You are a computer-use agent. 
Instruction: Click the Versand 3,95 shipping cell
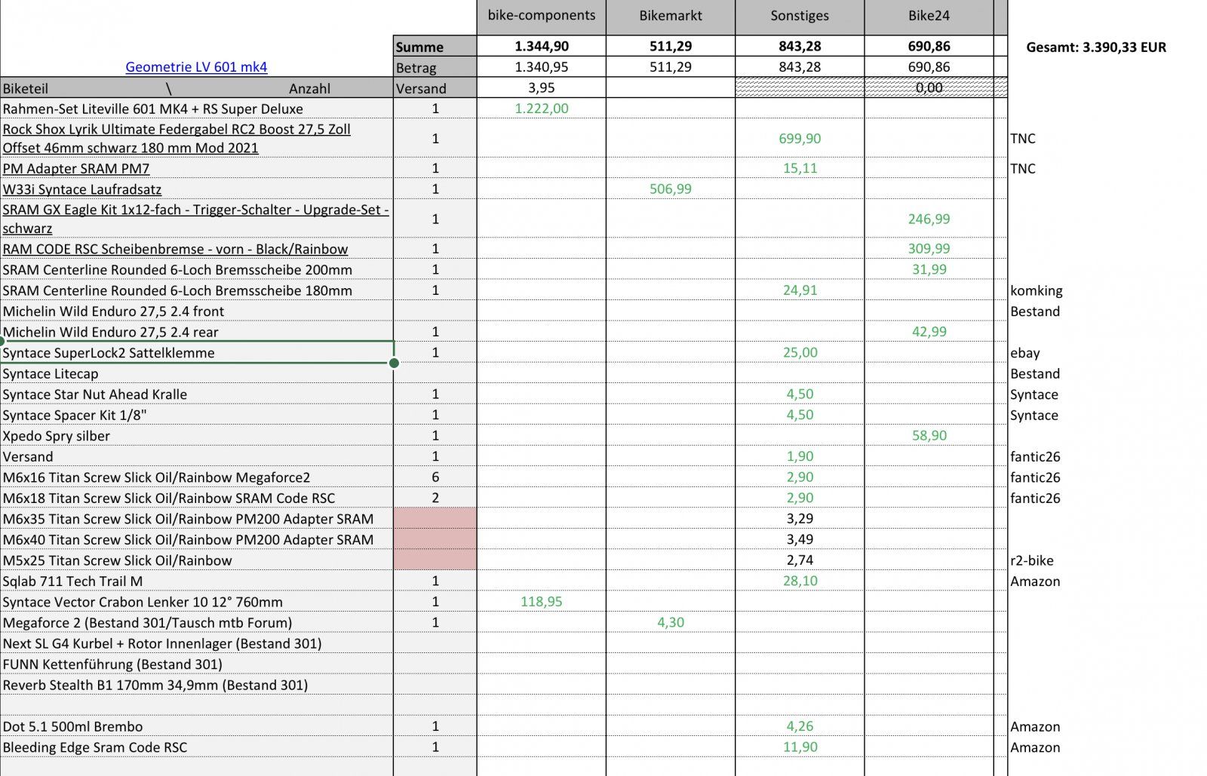[541, 88]
